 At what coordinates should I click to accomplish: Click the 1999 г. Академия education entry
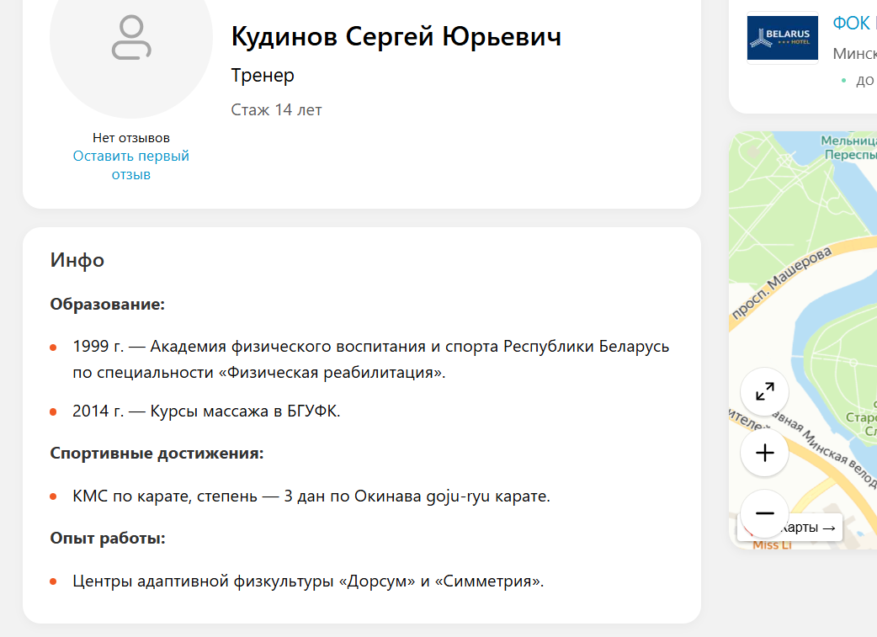pyautogui.click(x=370, y=359)
